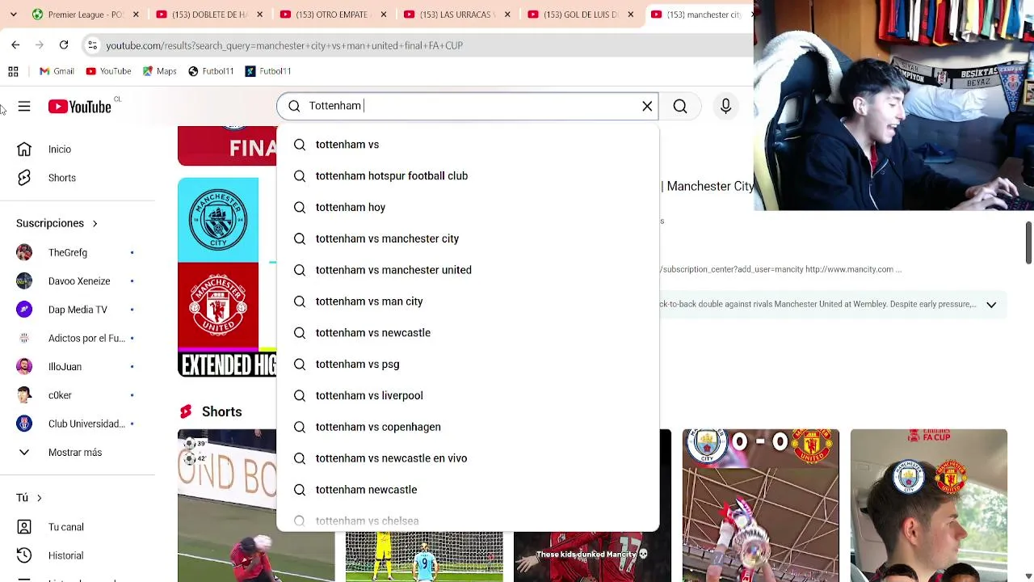Switch to the LAS URRACAS tab

(x=456, y=15)
